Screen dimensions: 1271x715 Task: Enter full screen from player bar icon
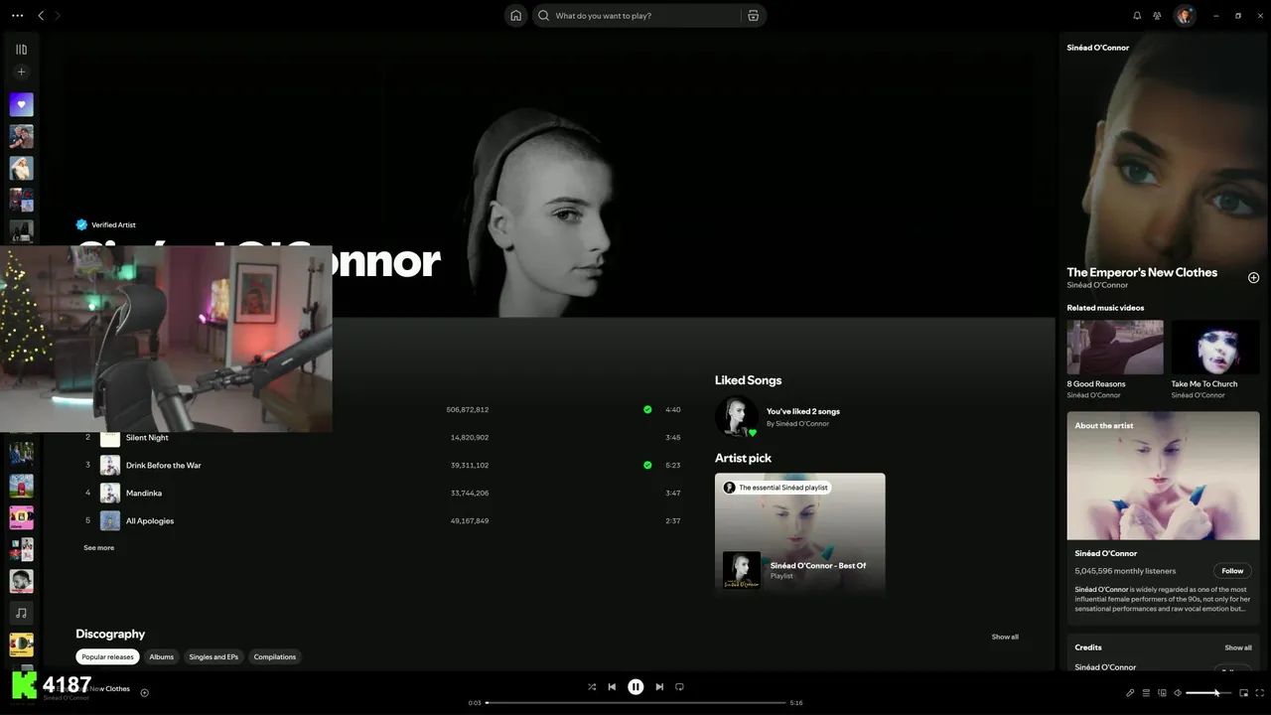[x=1259, y=693]
